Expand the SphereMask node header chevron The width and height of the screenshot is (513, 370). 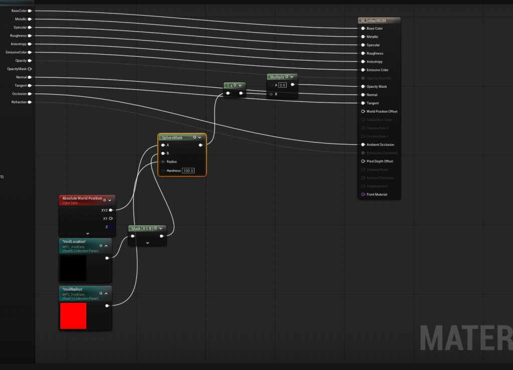point(200,137)
